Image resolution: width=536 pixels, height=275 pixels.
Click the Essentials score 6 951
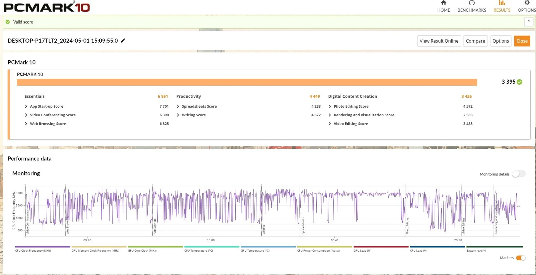pos(163,97)
